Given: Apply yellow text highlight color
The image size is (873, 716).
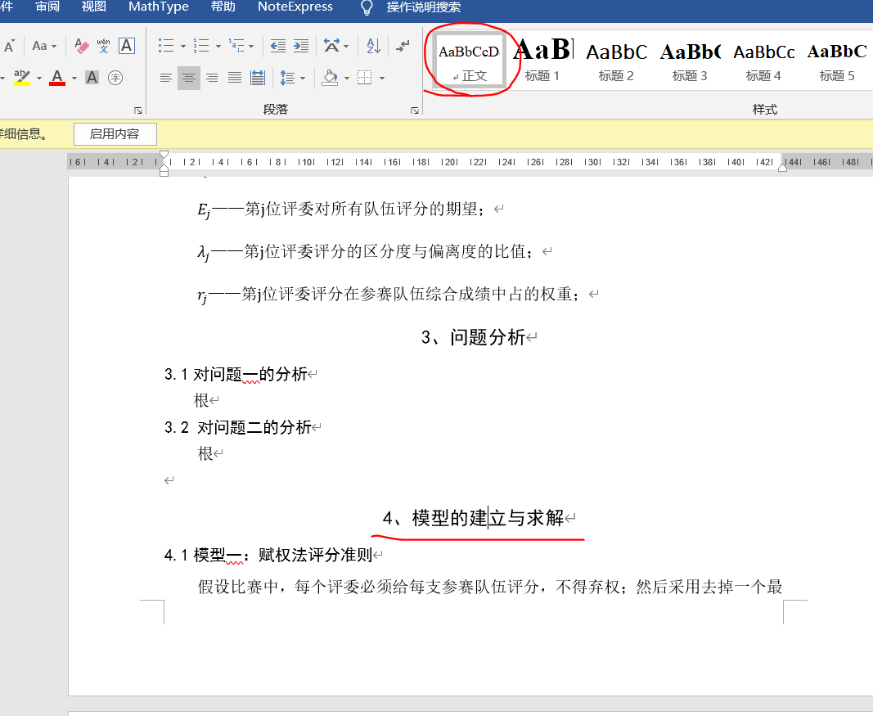Looking at the screenshot, I should click(x=22, y=78).
